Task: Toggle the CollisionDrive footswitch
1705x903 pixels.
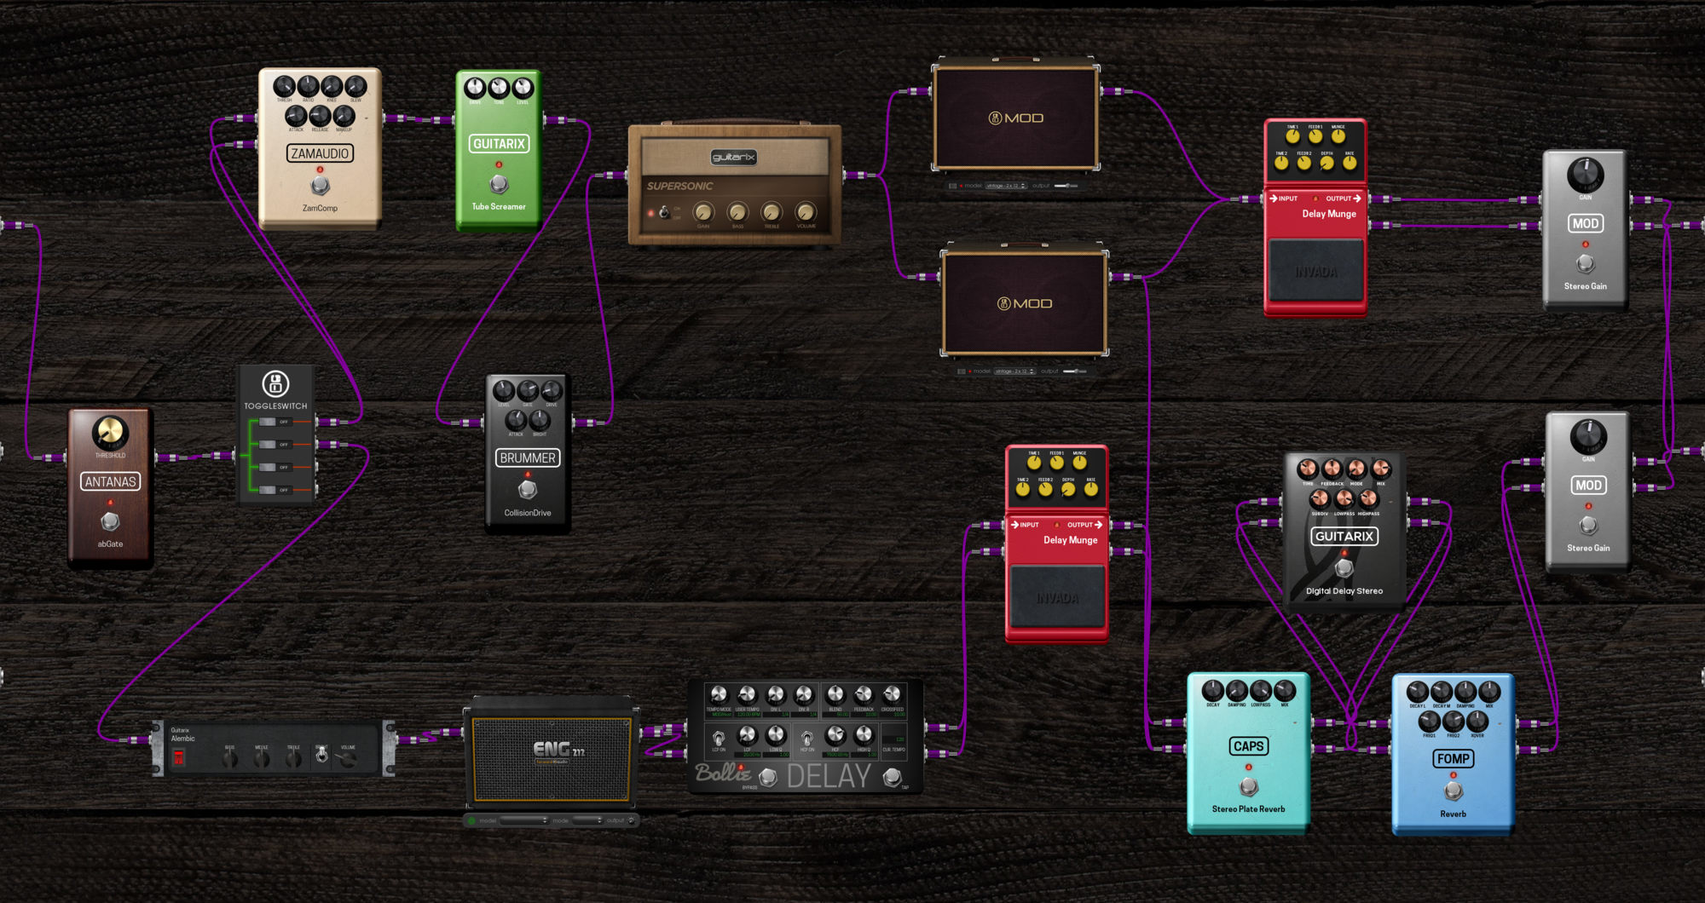Action: pyautogui.click(x=528, y=489)
